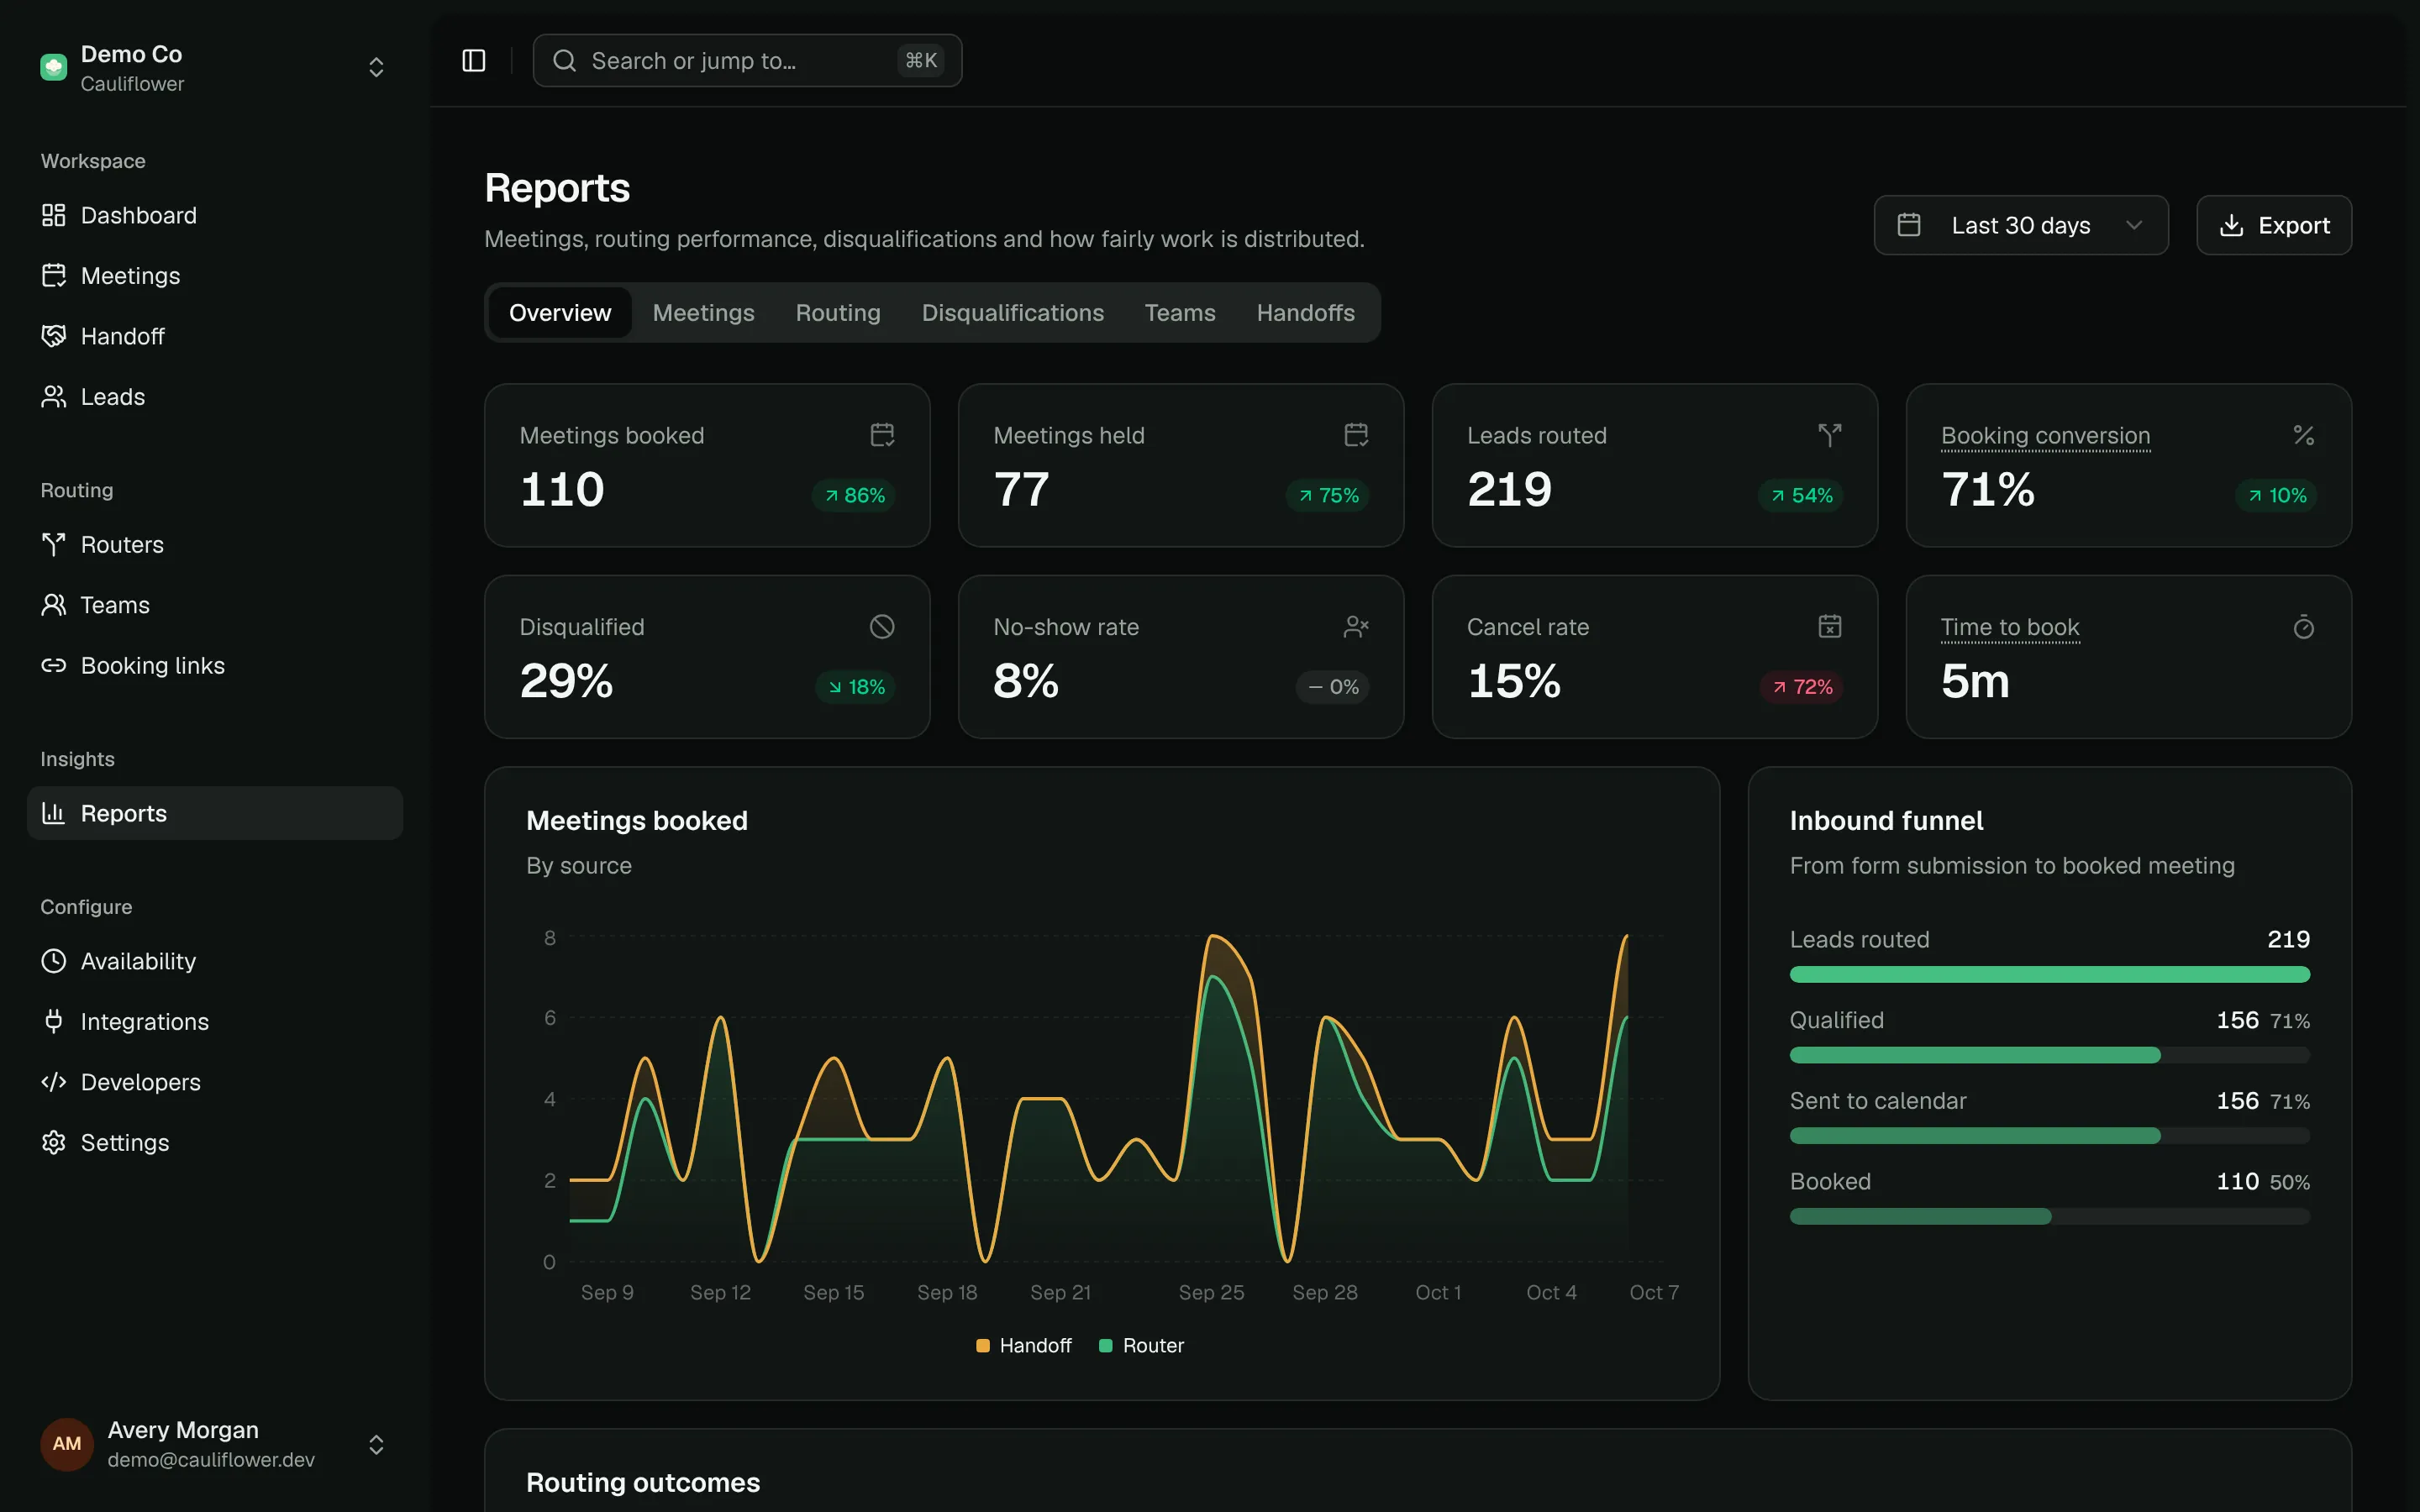Open the Handoff sidebar item
Image resolution: width=2420 pixels, height=1512 pixels.
pyautogui.click(x=215, y=336)
